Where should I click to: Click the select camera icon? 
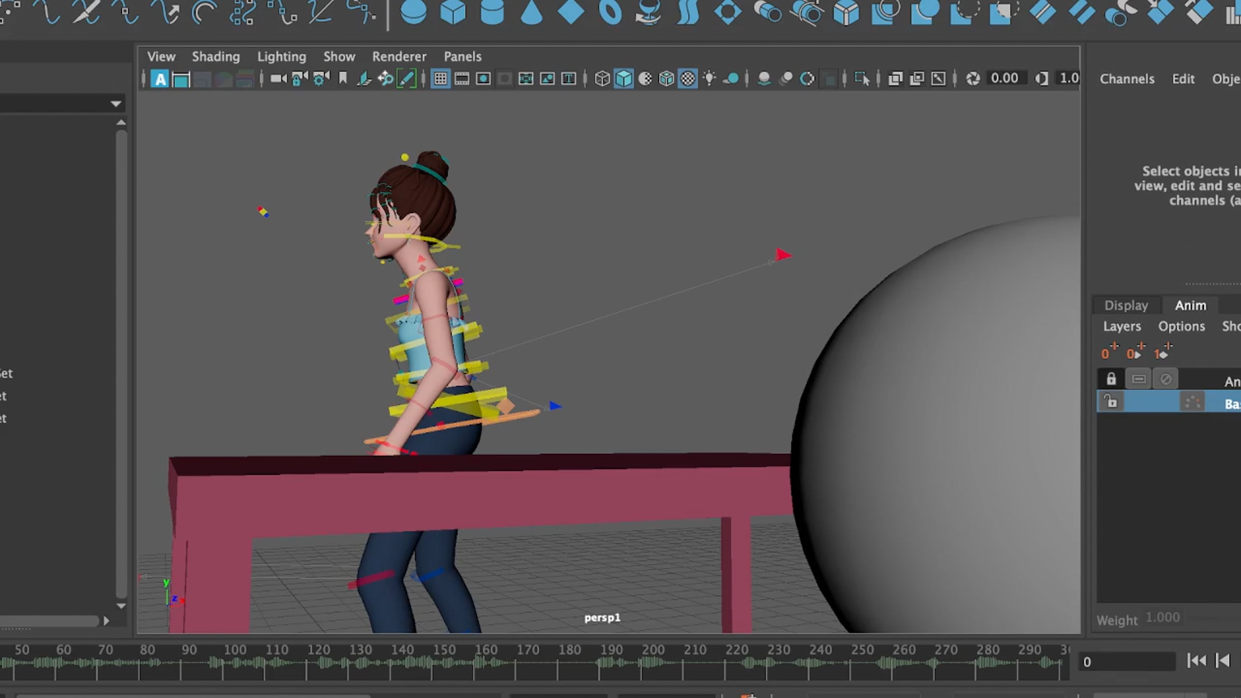pyautogui.click(x=278, y=79)
